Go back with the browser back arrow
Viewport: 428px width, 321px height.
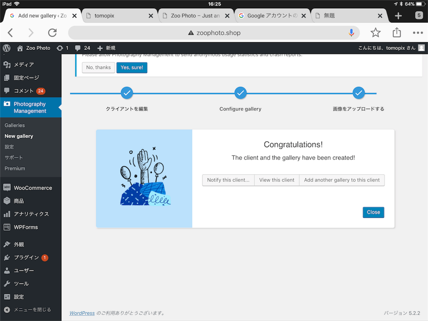[x=10, y=33]
